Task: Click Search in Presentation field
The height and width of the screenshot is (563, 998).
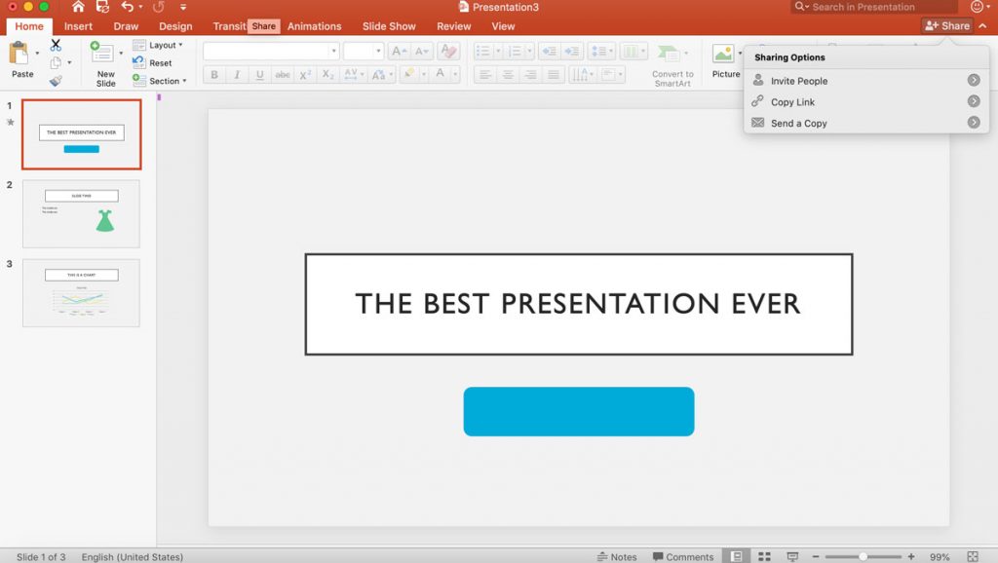Action: click(x=874, y=7)
